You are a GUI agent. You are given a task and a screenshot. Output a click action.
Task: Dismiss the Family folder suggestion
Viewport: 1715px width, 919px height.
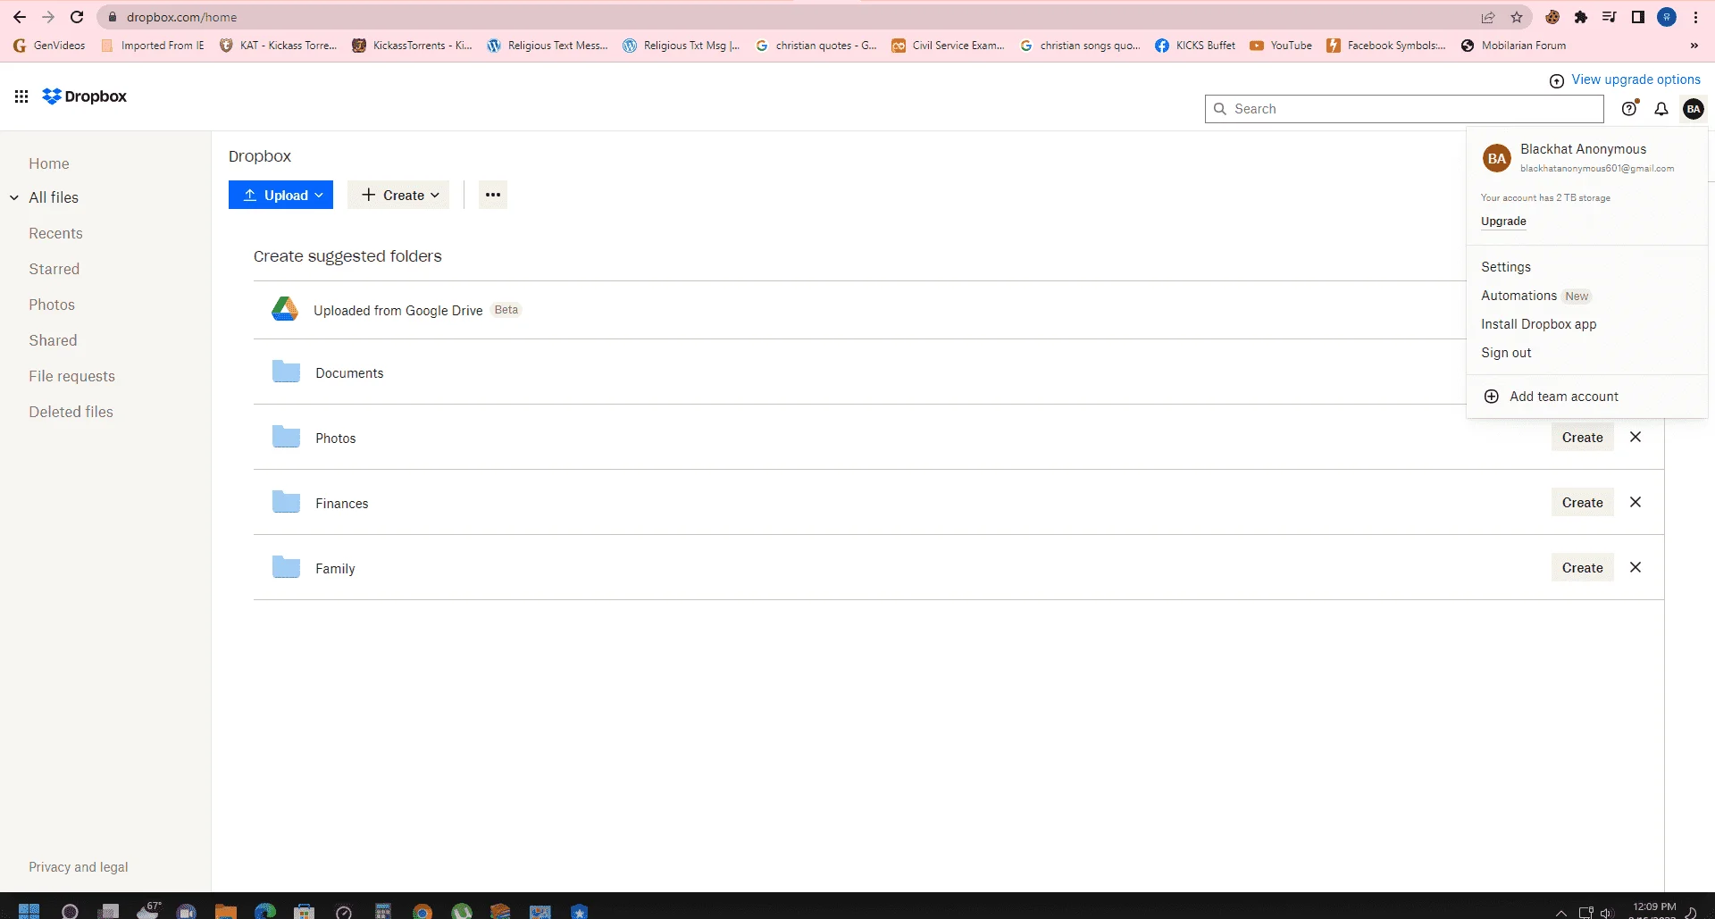point(1636,567)
